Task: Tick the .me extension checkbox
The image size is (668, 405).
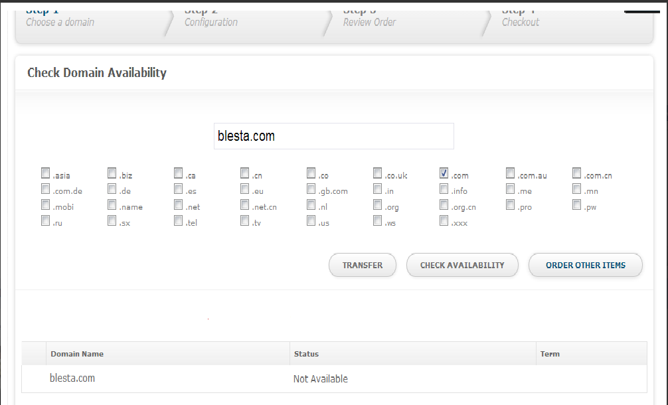Action: click(x=511, y=189)
